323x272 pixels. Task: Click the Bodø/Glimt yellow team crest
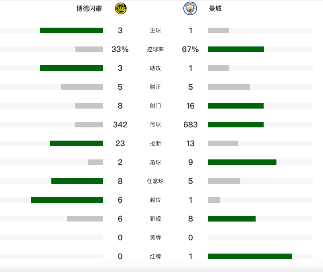(120, 8)
